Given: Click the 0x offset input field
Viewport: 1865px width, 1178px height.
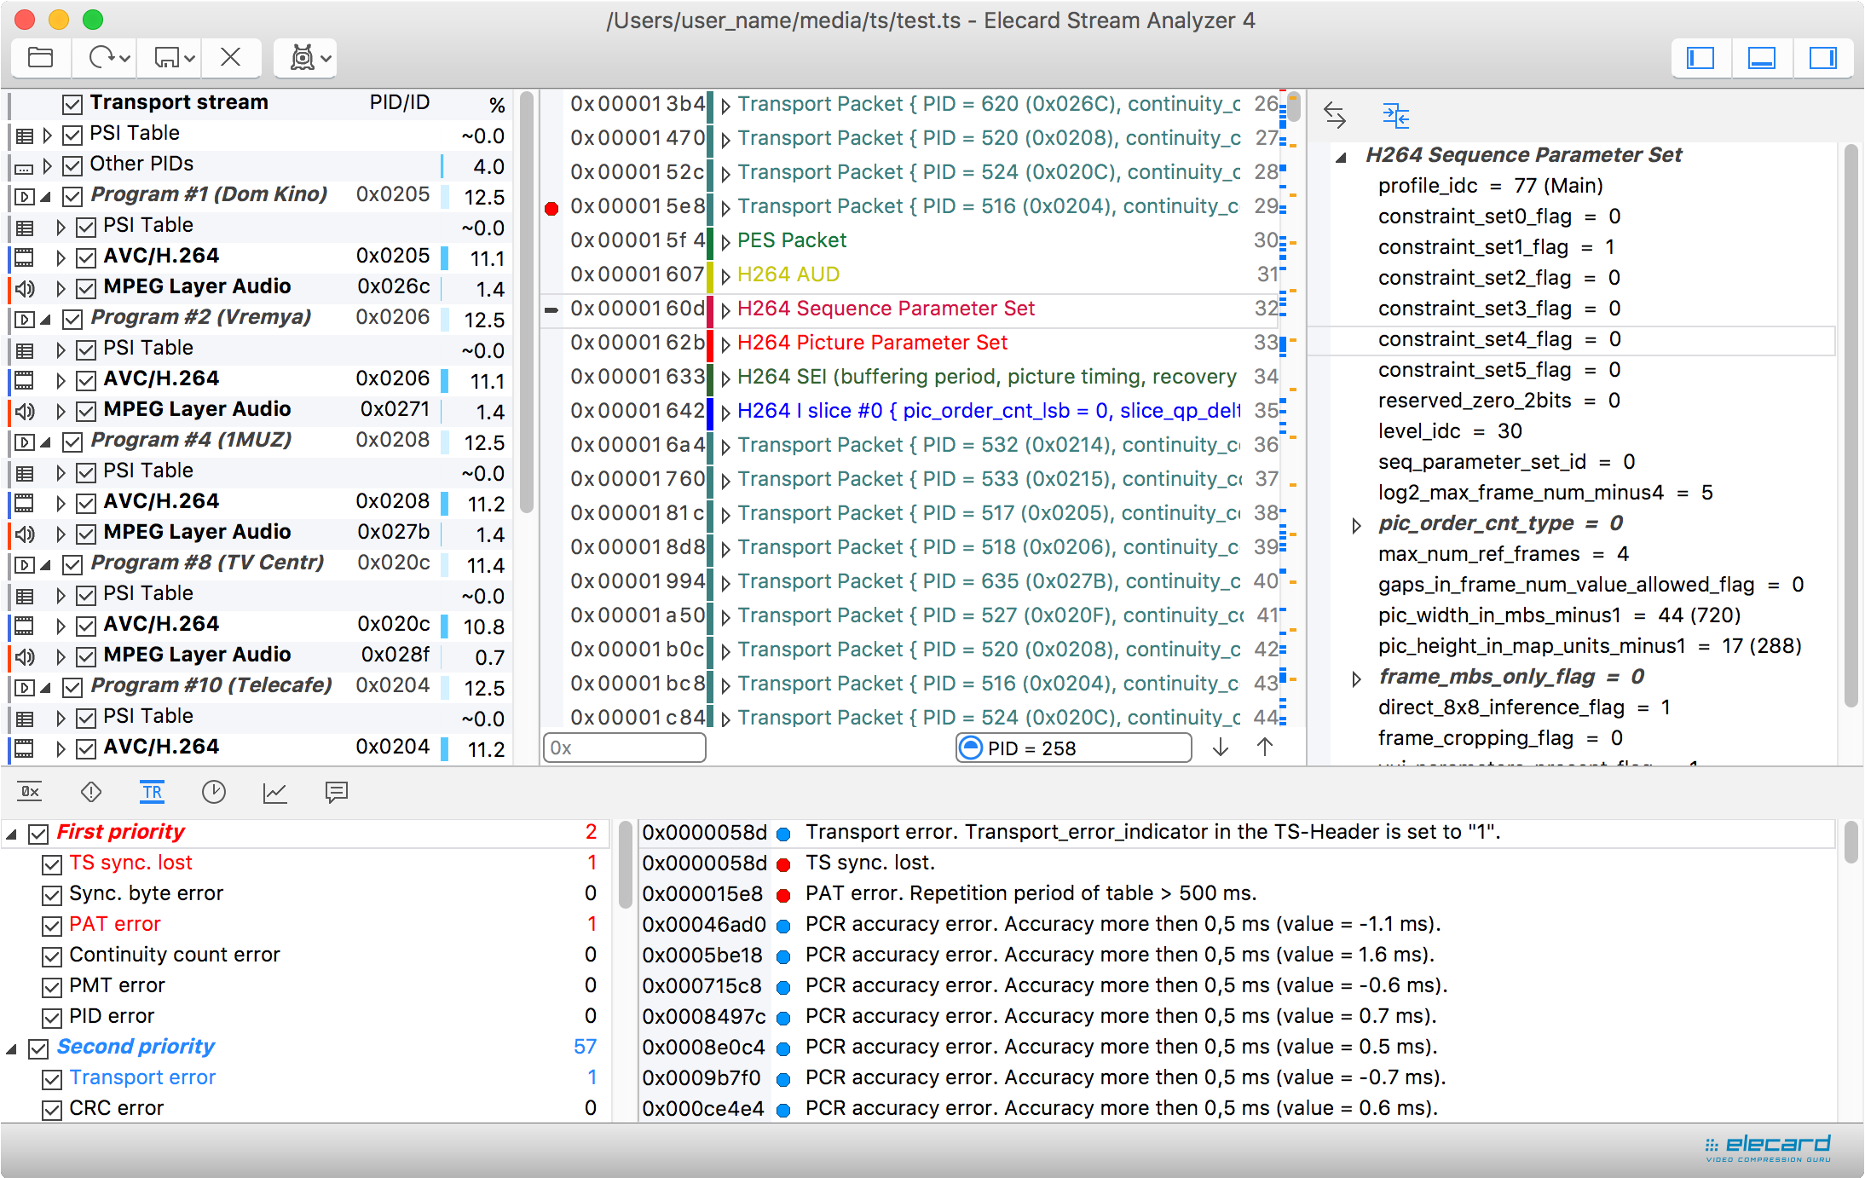Looking at the screenshot, I should [625, 748].
